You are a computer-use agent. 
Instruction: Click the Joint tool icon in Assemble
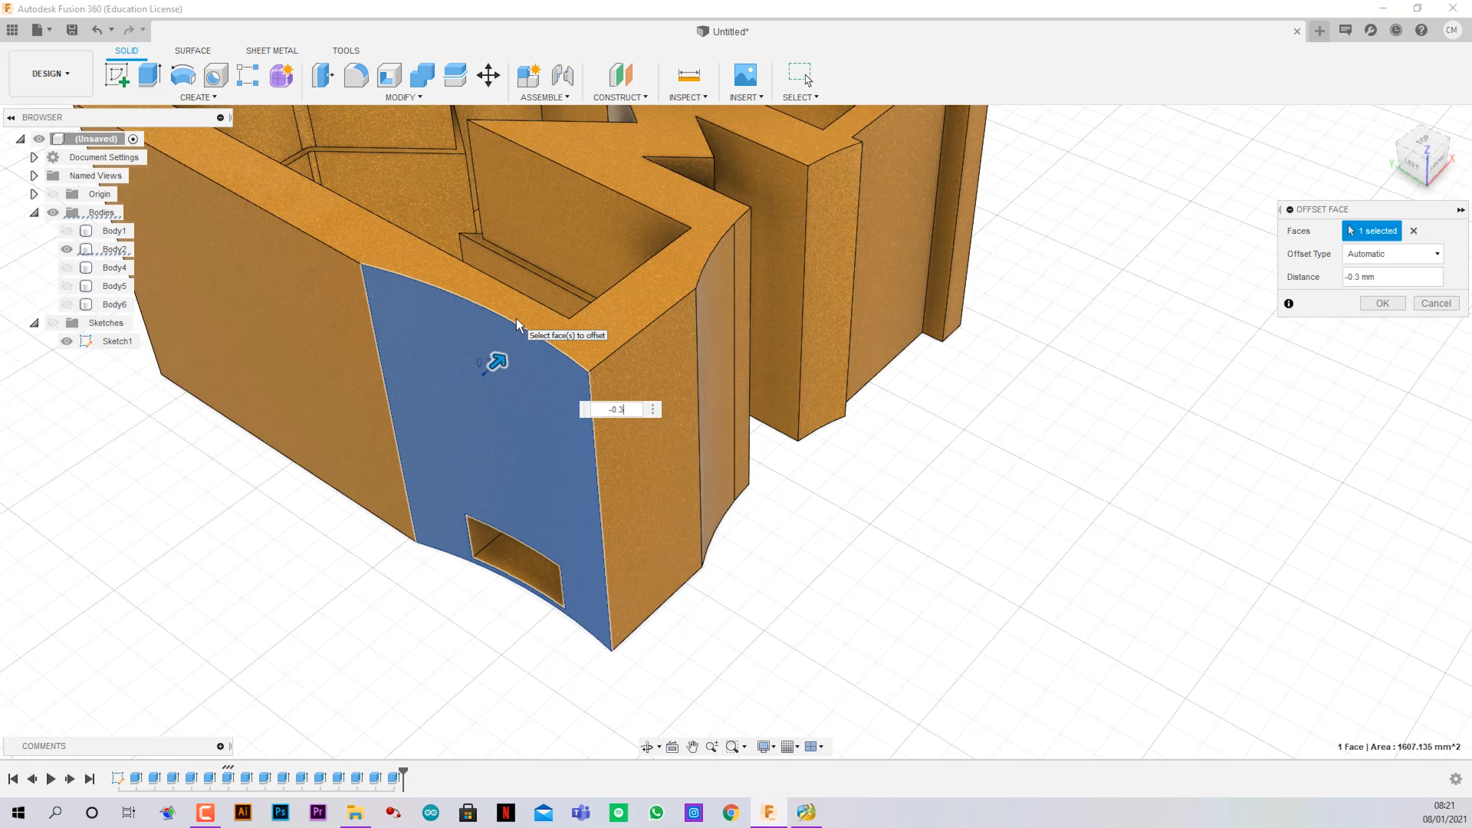pos(562,75)
